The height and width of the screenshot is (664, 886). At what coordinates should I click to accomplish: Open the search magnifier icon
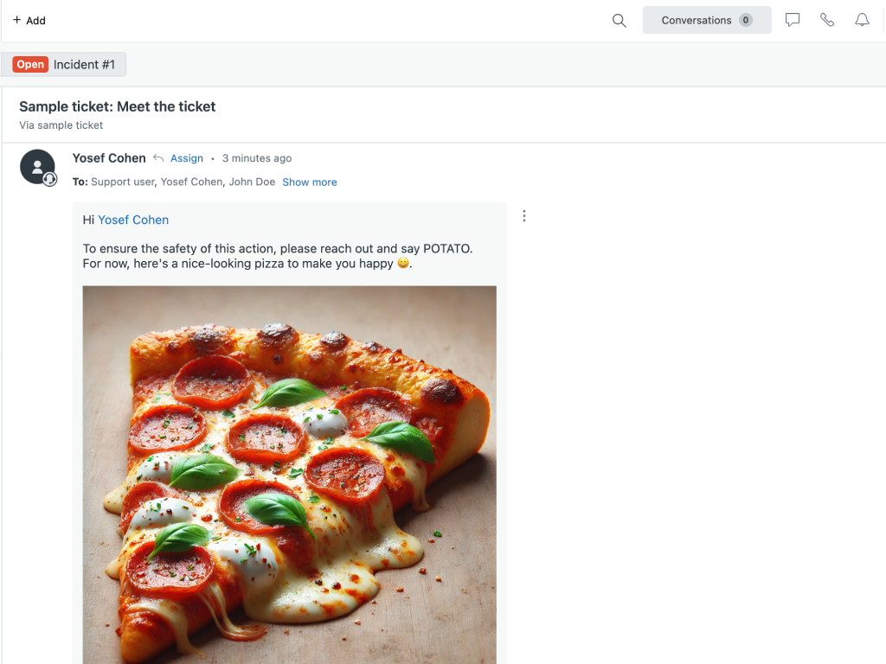click(x=620, y=21)
